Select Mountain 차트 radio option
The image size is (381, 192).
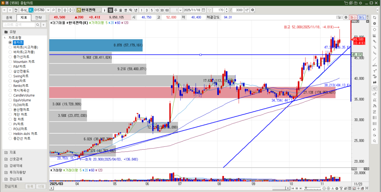tap(10, 62)
